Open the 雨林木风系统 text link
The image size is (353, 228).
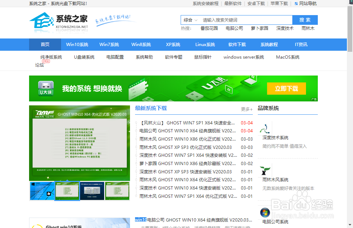click(275, 180)
